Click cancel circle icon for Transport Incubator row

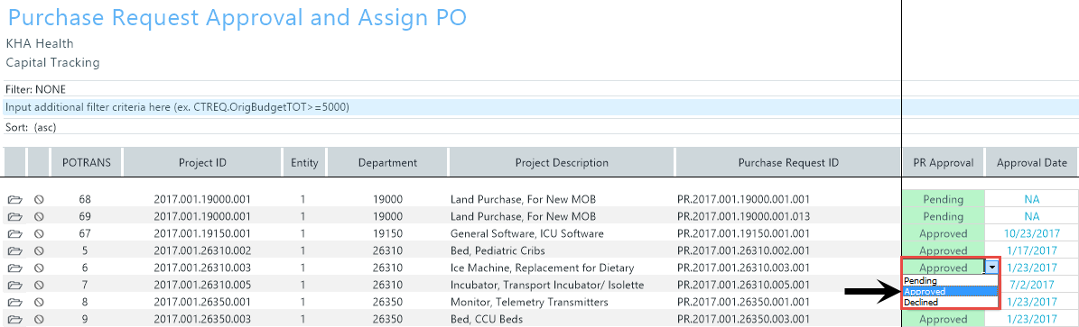coord(39,285)
